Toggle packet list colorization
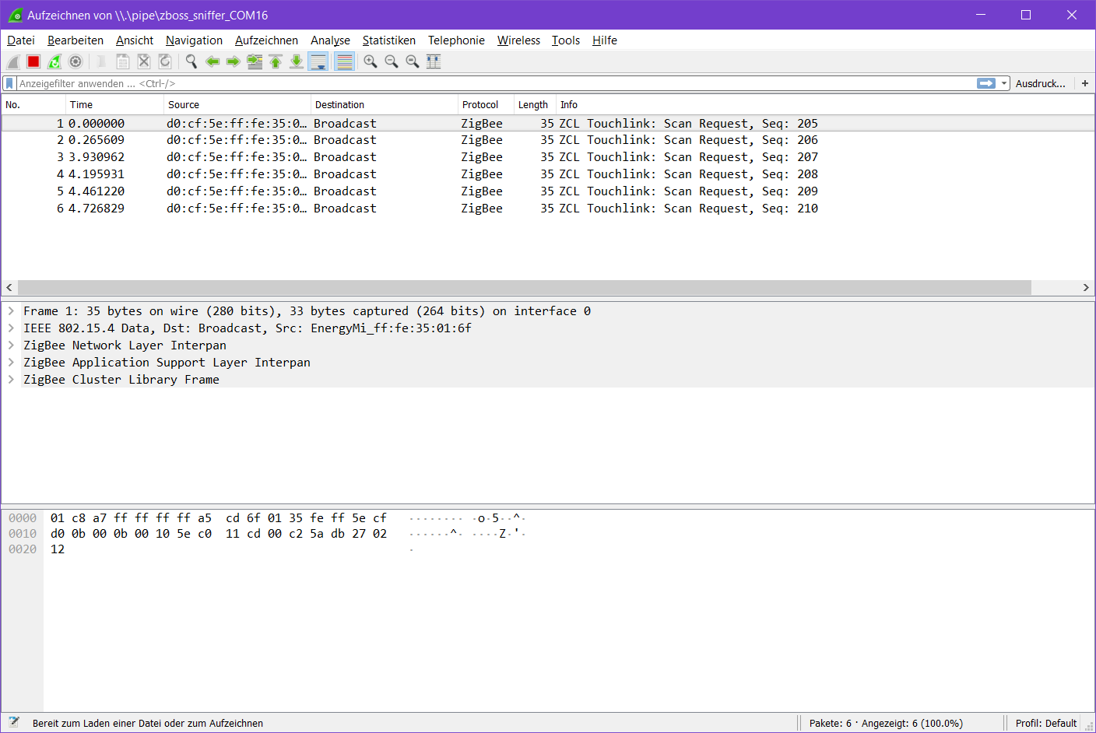The image size is (1096, 733). [344, 61]
